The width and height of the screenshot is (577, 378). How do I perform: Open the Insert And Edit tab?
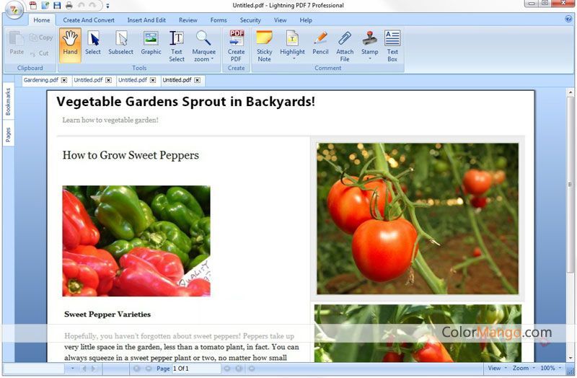coord(146,20)
